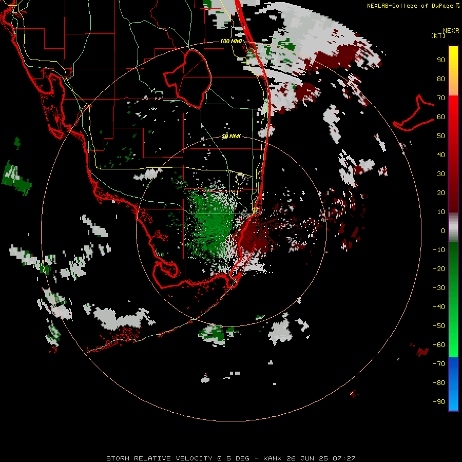Pick the blue segment of the color bar
The image size is (462, 462).
[x=453, y=384]
